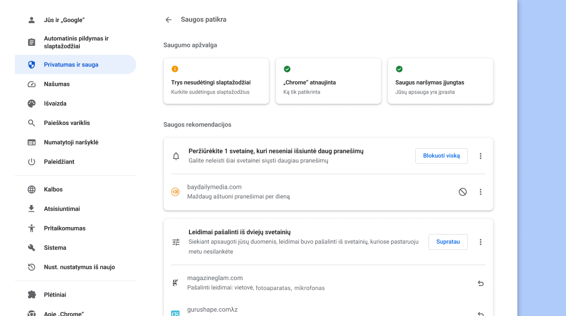Viewport: 566px width, 316px height.
Task: Click green checkmark on Chrome atnaujinta card
Action: (287, 69)
